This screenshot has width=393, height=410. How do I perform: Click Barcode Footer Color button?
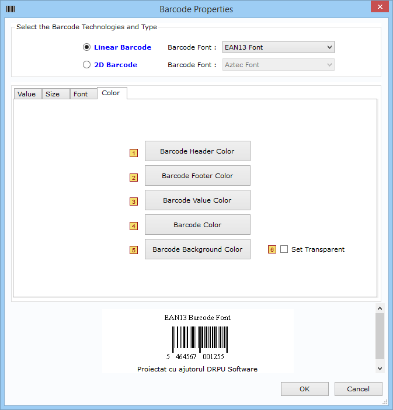pos(197,176)
